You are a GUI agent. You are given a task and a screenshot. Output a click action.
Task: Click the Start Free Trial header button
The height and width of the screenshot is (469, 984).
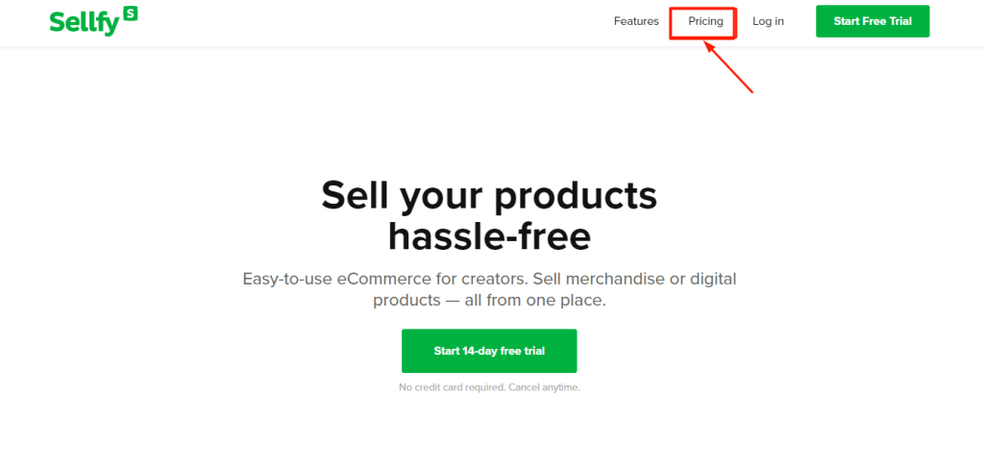[x=873, y=21]
